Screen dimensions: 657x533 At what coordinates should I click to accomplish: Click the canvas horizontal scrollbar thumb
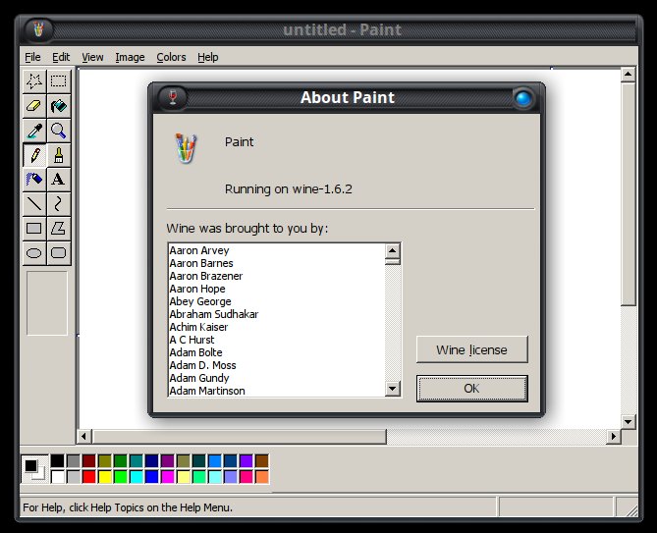[240, 436]
